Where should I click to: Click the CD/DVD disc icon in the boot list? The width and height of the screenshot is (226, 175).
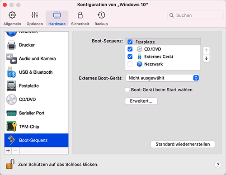140,49
